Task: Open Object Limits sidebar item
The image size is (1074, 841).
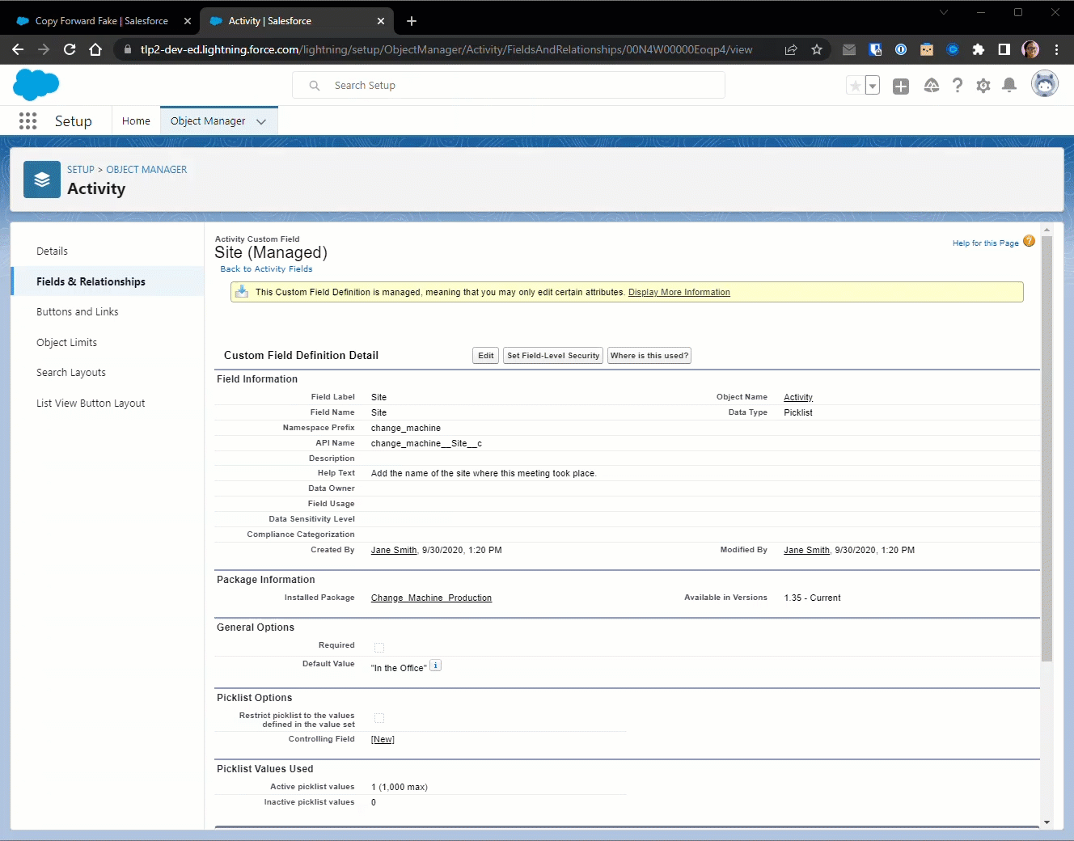Action: pyautogui.click(x=66, y=343)
